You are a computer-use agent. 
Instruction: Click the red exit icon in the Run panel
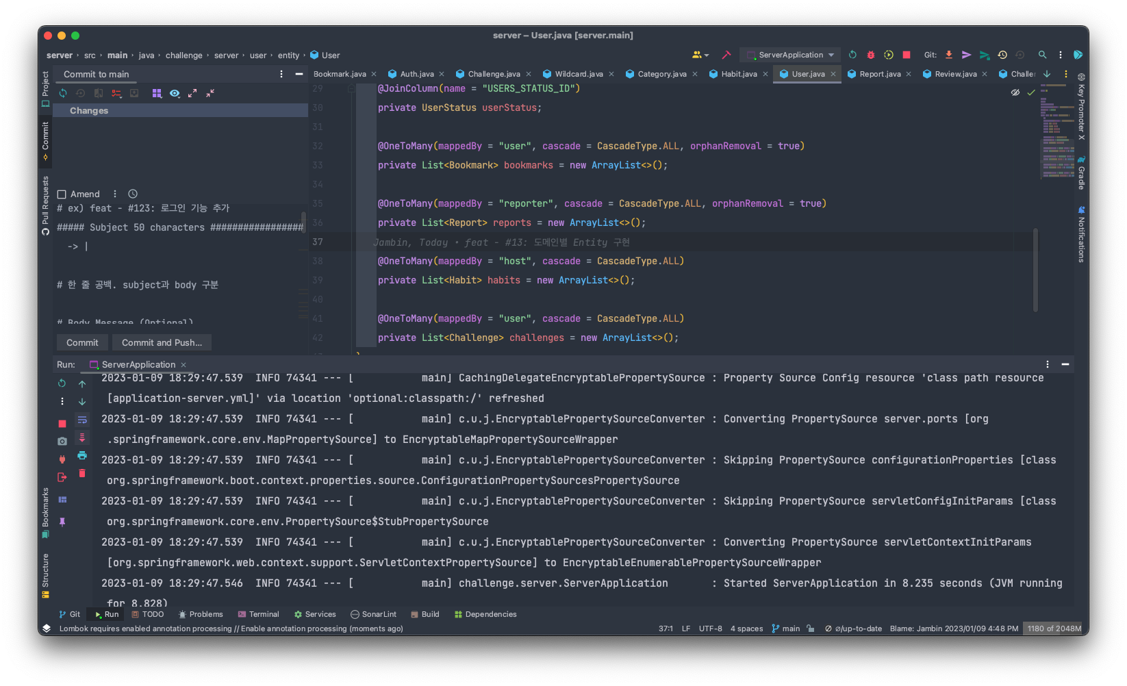coord(62,477)
